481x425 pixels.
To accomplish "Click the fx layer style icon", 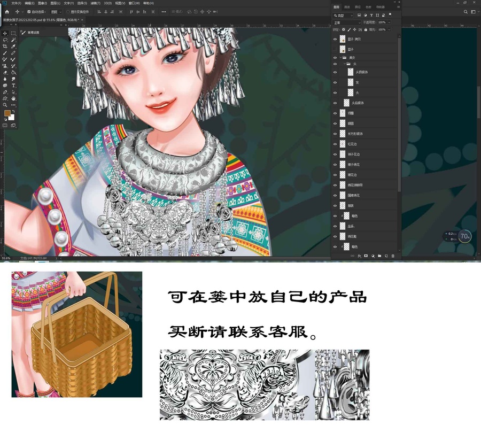I will 359,256.
